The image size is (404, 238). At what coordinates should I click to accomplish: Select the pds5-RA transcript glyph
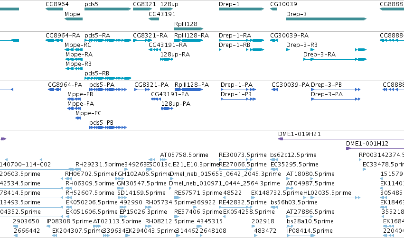(x=108, y=40)
